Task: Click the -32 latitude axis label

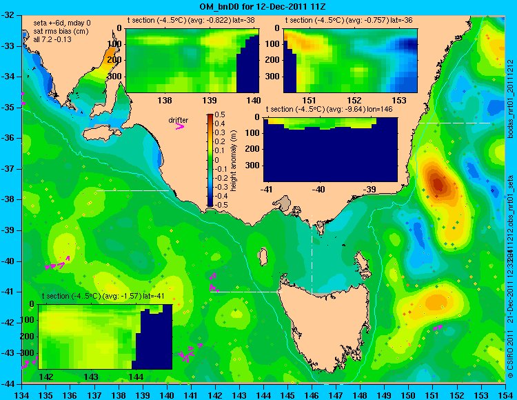Action: (x=9, y=15)
